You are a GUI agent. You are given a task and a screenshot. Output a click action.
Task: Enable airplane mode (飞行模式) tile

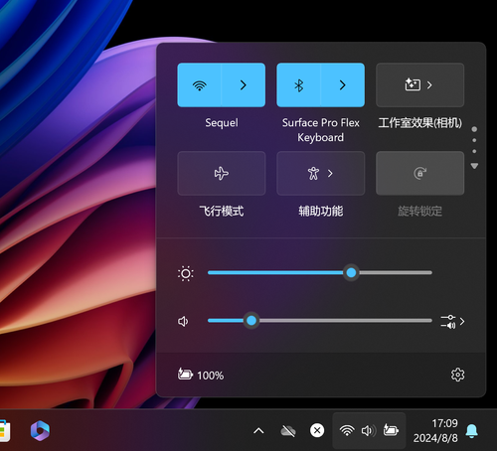click(x=222, y=173)
